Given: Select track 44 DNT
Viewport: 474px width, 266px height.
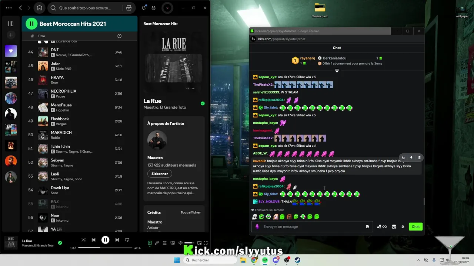Looking at the screenshot, I should pyautogui.click(x=79, y=52).
